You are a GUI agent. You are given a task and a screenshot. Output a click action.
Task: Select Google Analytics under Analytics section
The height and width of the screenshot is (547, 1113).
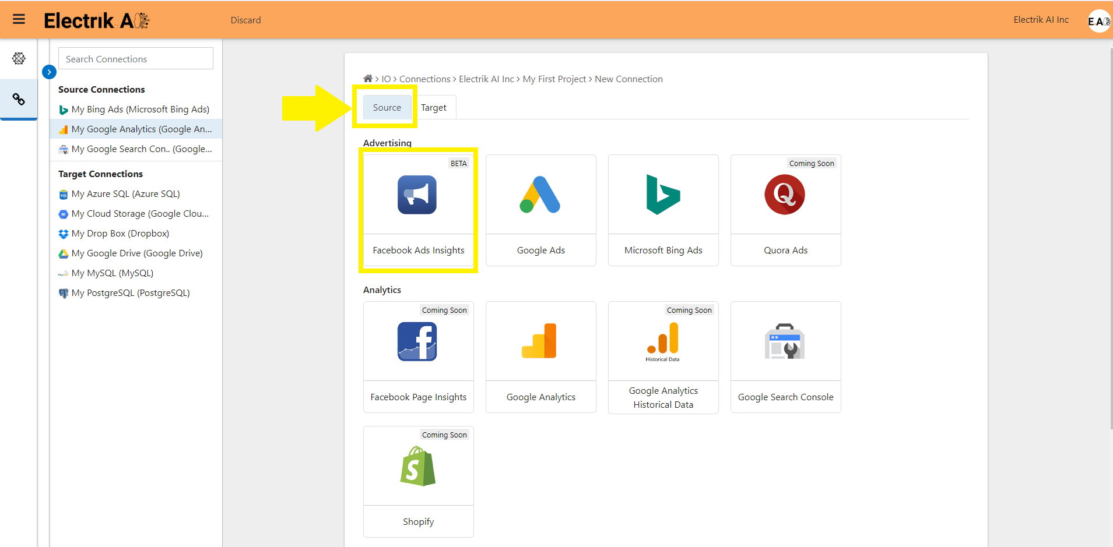click(540, 357)
